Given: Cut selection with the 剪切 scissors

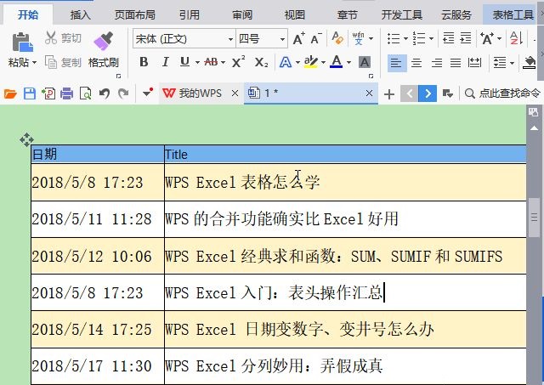Looking at the screenshot, I should point(63,37).
